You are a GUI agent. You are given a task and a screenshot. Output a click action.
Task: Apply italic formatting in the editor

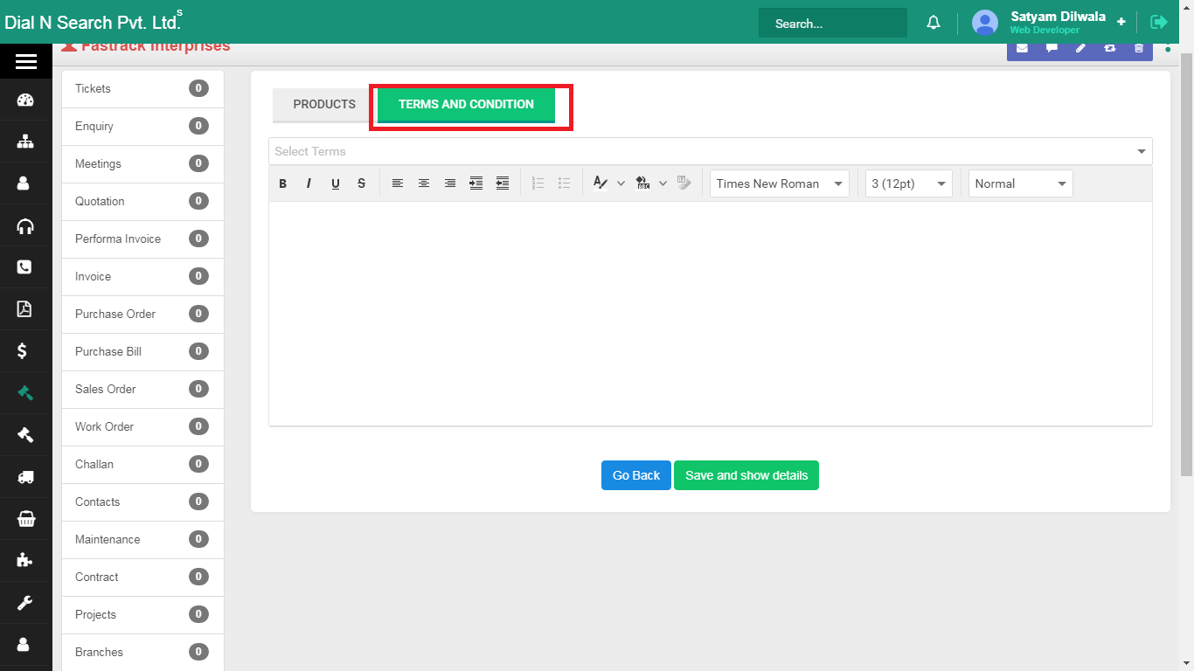309,183
